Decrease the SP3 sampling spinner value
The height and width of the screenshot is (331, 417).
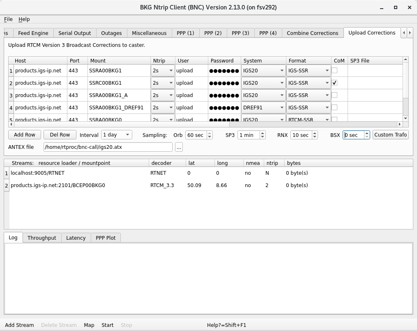[x=263, y=137]
